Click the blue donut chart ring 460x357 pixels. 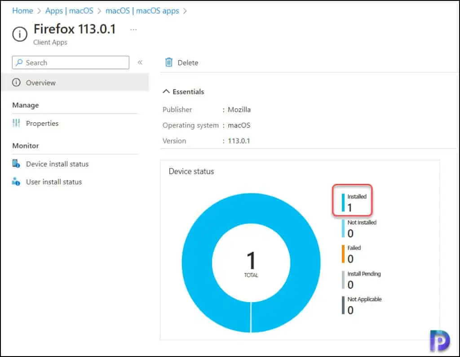coord(197,263)
